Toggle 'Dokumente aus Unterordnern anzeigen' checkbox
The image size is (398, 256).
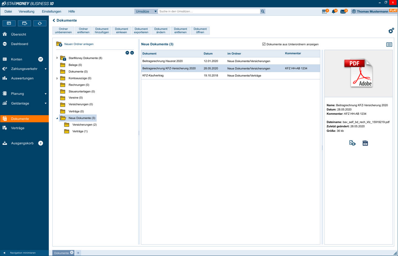(264, 44)
